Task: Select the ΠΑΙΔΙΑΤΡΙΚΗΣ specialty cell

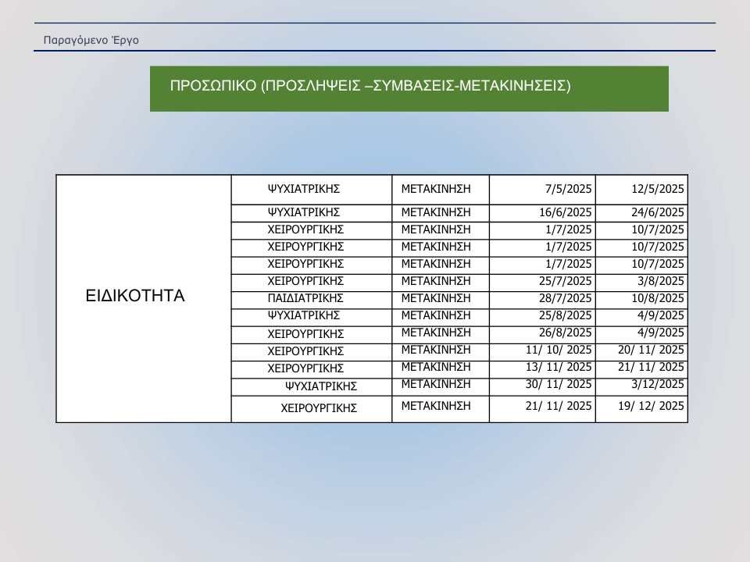Action: (311, 298)
